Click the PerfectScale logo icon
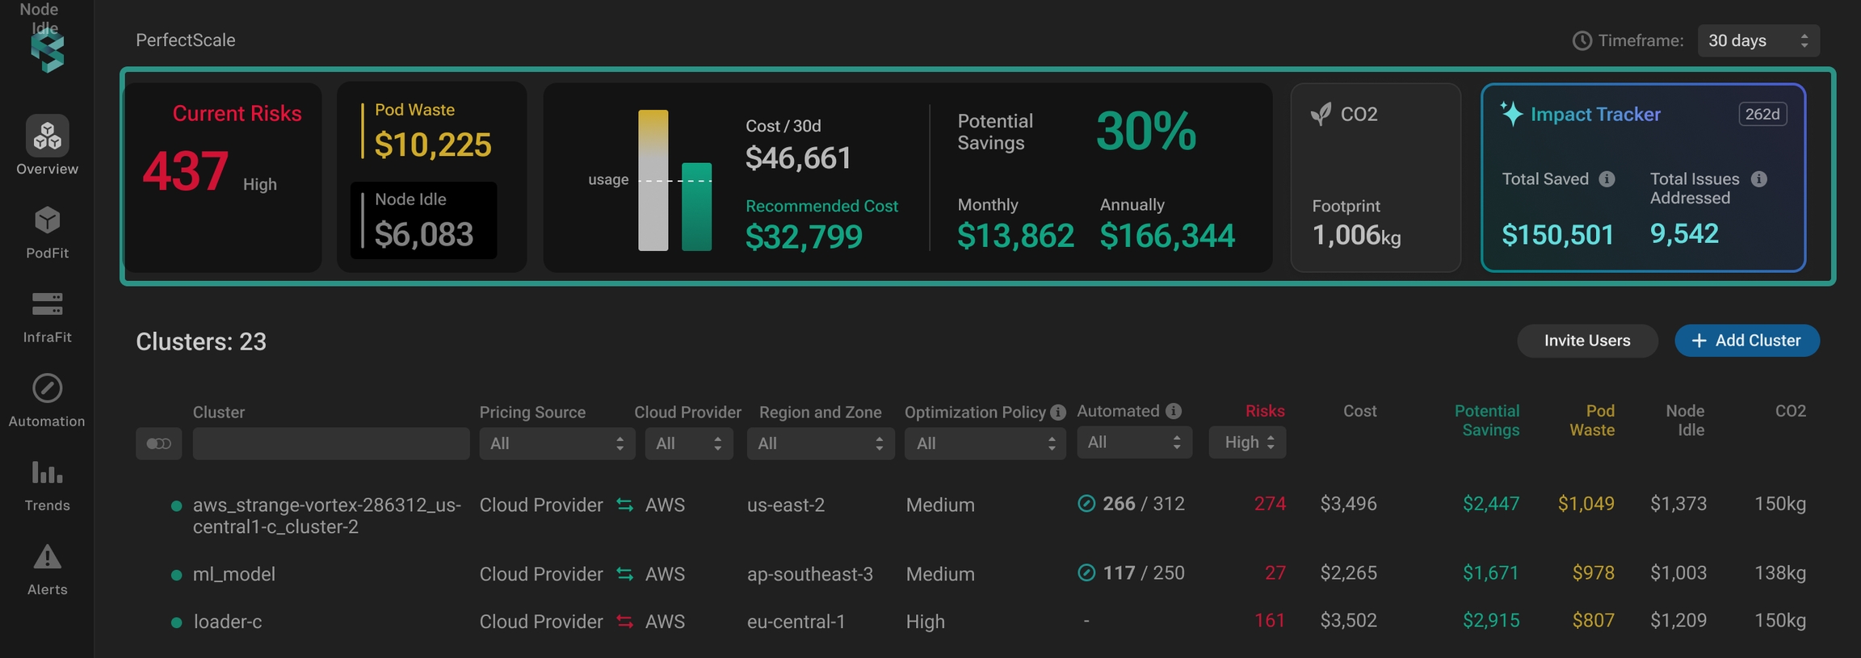The width and height of the screenshot is (1861, 658). [x=47, y=52]
